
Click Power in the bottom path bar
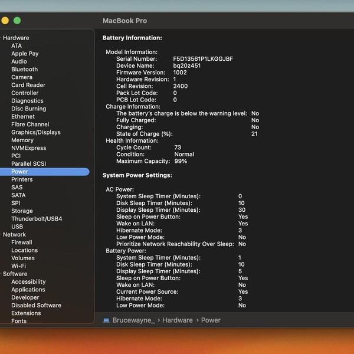[x=211, y=320]
